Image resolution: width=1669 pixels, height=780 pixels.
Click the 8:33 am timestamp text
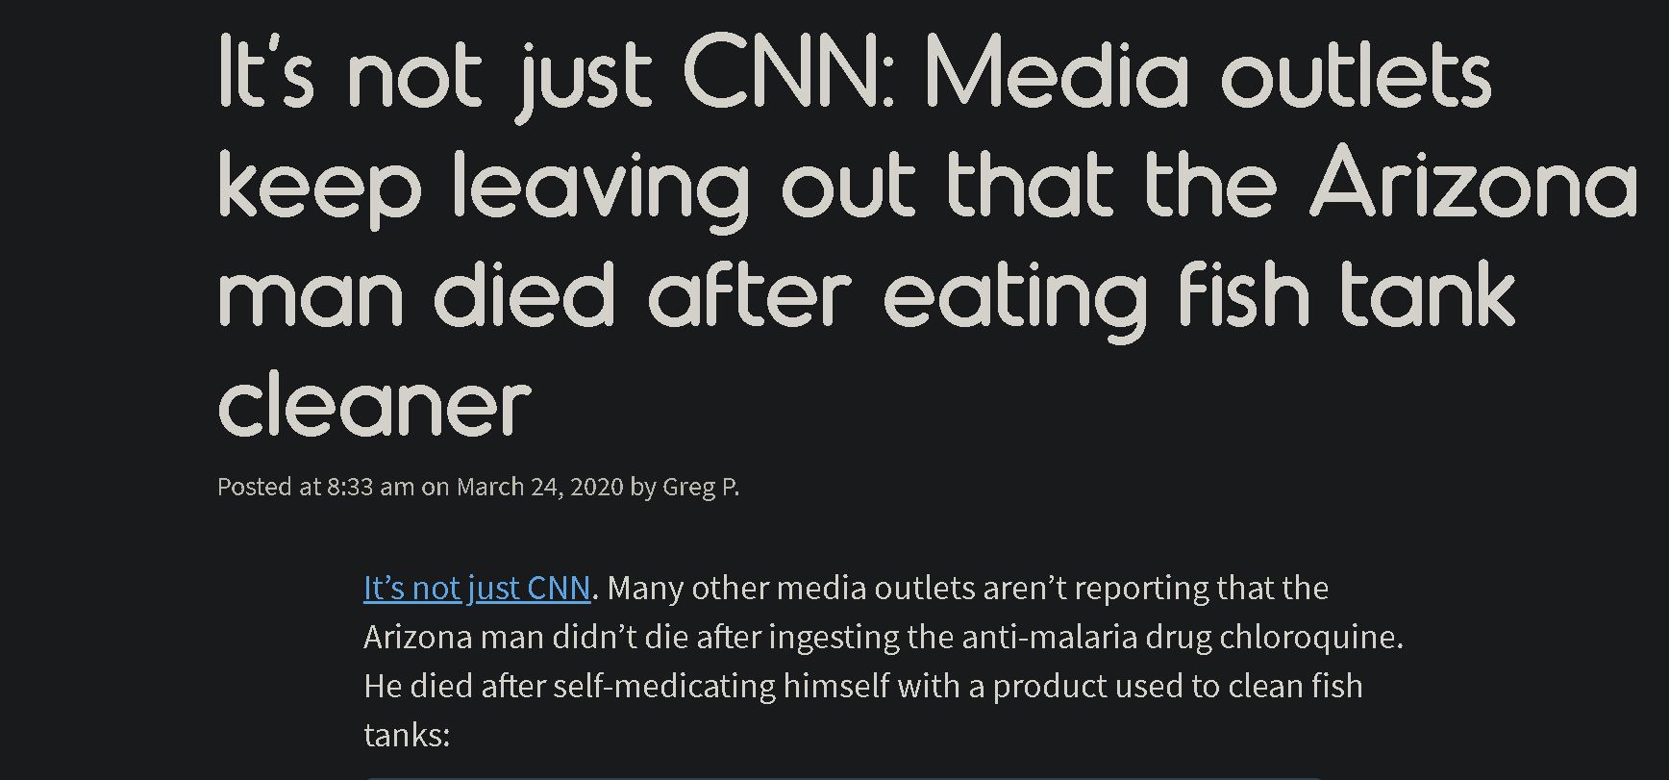pyautogui.click(x=370, y=487)
